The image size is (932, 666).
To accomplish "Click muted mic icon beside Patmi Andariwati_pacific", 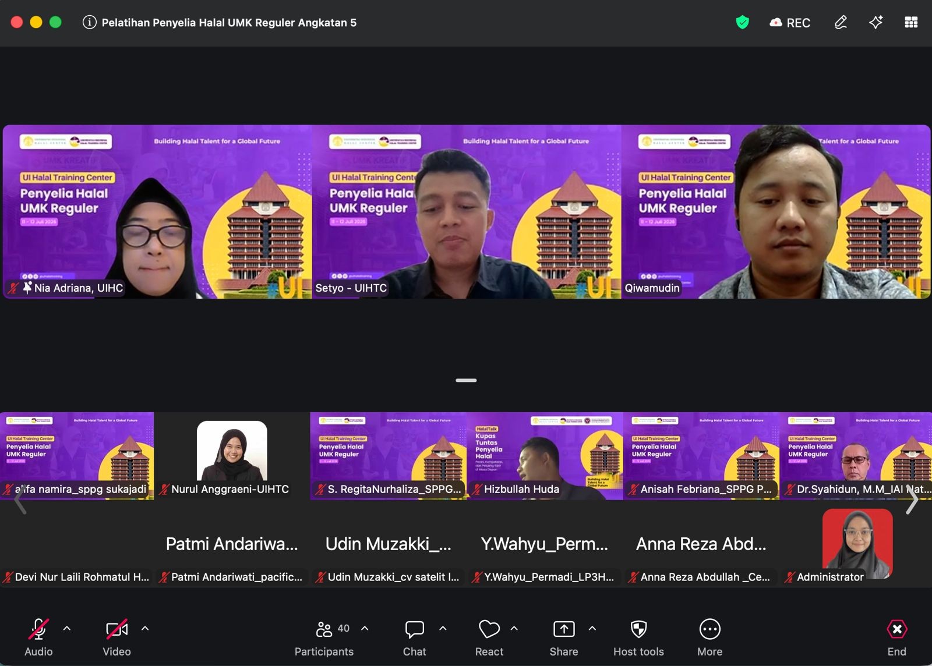I will [165, 578].
